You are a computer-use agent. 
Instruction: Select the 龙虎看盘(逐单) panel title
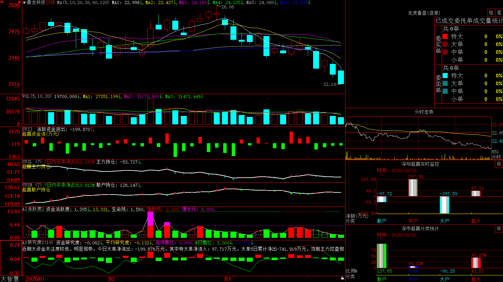[424, 13]
